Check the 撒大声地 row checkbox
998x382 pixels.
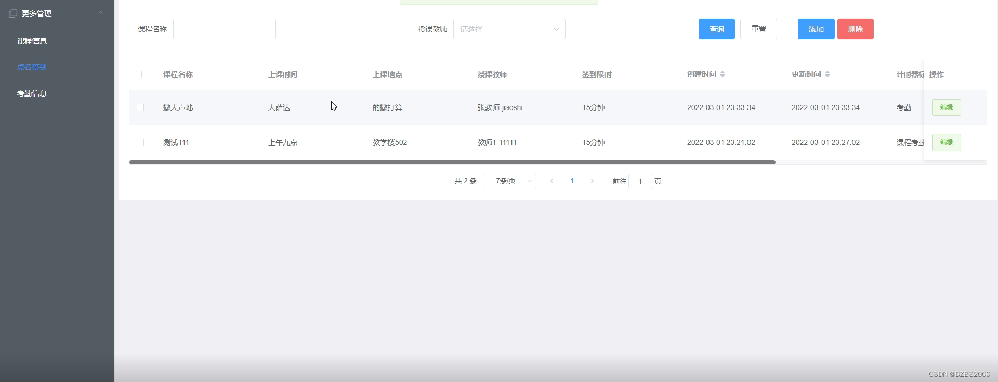coord(140,107)
